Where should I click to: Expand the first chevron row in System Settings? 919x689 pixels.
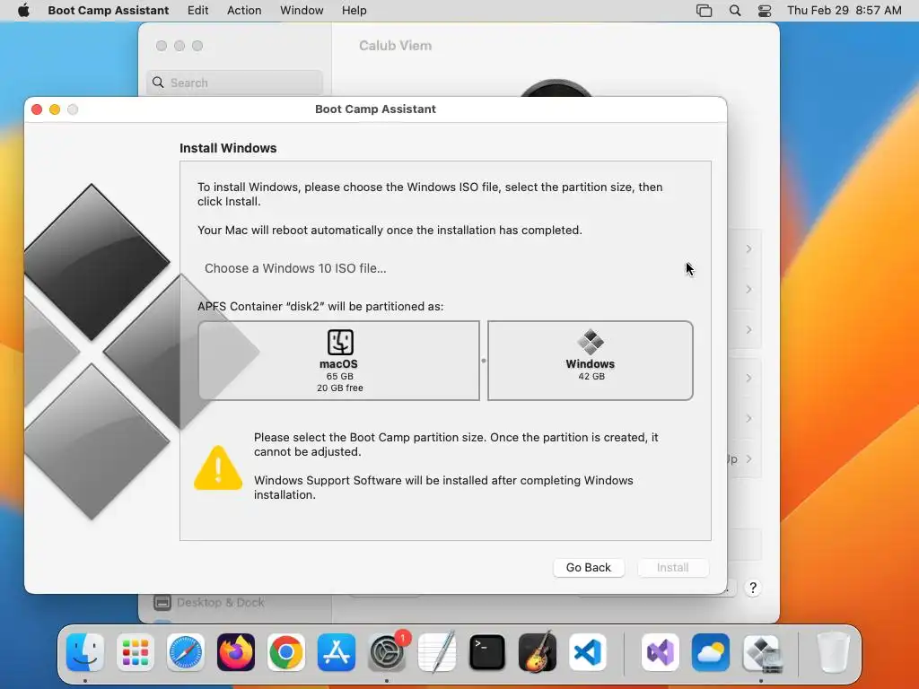point(748,249)
